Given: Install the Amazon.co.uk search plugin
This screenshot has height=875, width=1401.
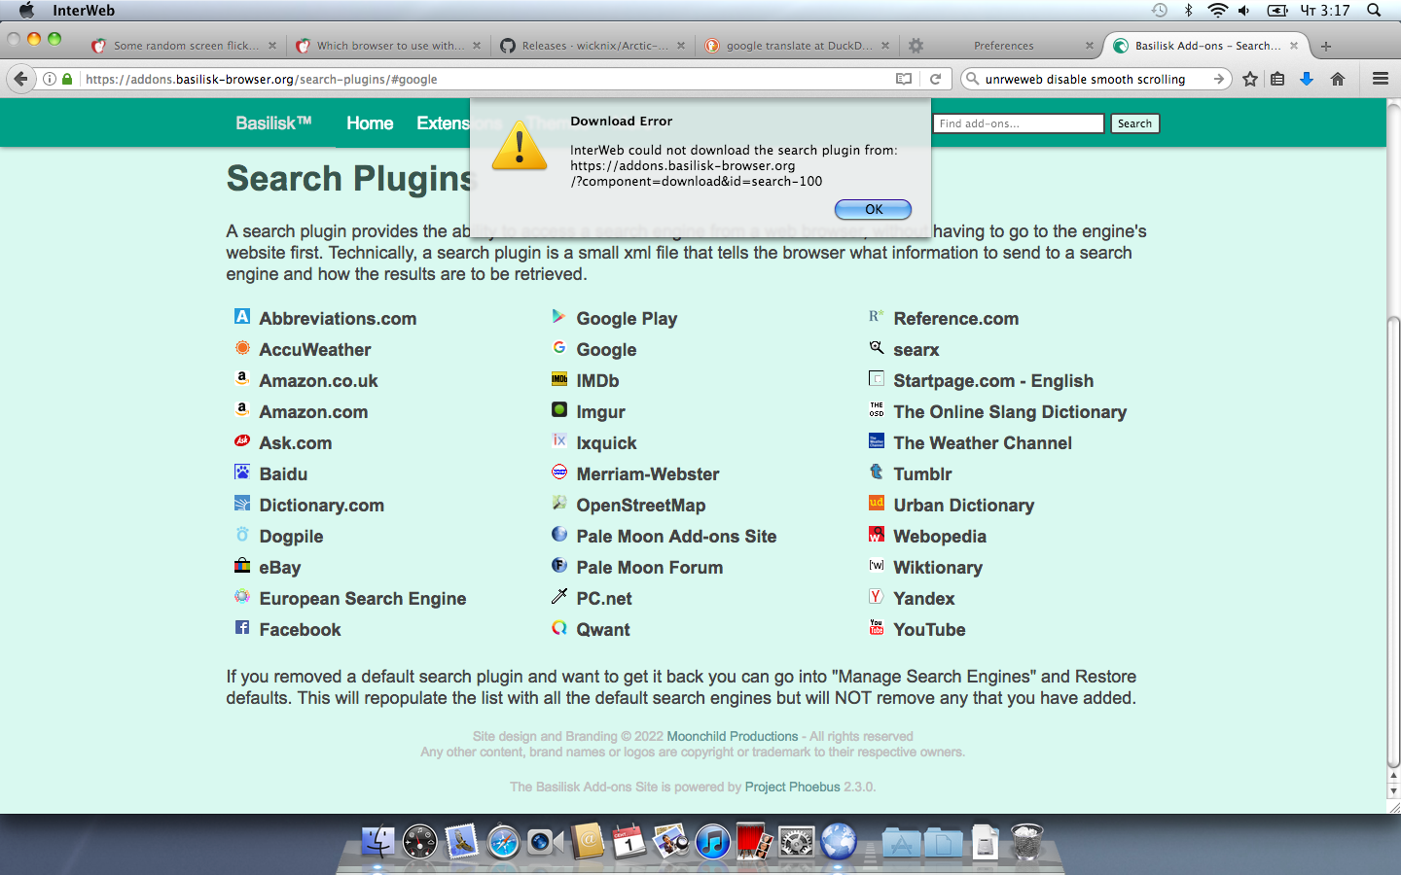Looking at the screenshot, I should (318, 381).
